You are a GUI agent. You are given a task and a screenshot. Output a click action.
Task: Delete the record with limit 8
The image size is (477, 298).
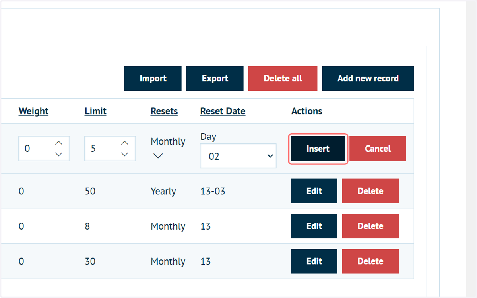coord(370,226)
